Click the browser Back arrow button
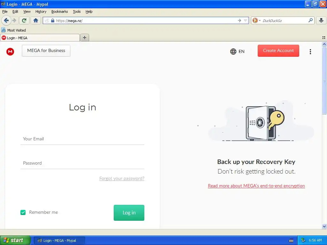 6,20
